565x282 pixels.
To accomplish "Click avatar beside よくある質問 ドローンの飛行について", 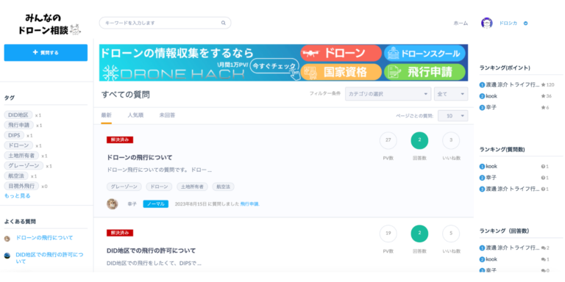I will pyautogui.click(x=7, y=239).
